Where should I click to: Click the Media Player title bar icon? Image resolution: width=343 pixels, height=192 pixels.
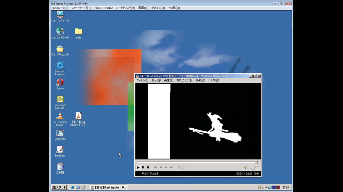click(x=137, y=76)
